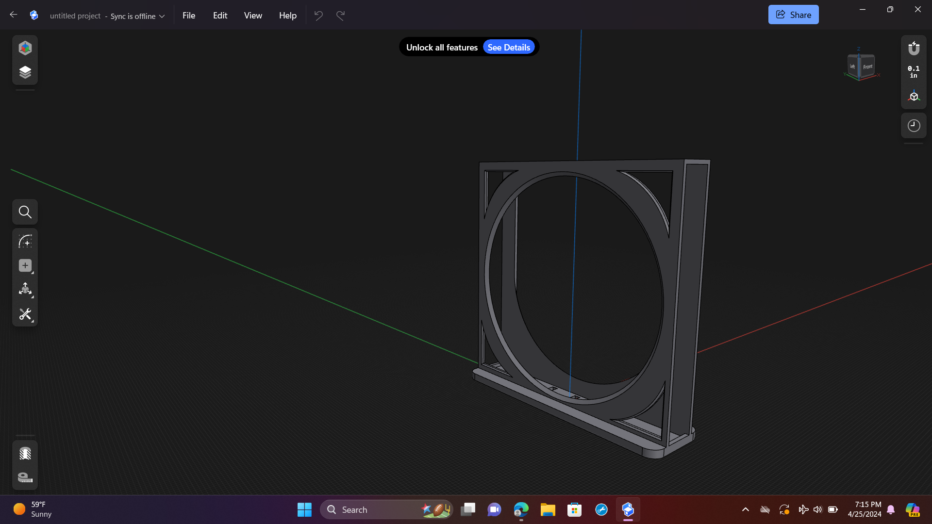932x524 pixels.
Task: Open the File menu
Action: [x=189, y=15]
